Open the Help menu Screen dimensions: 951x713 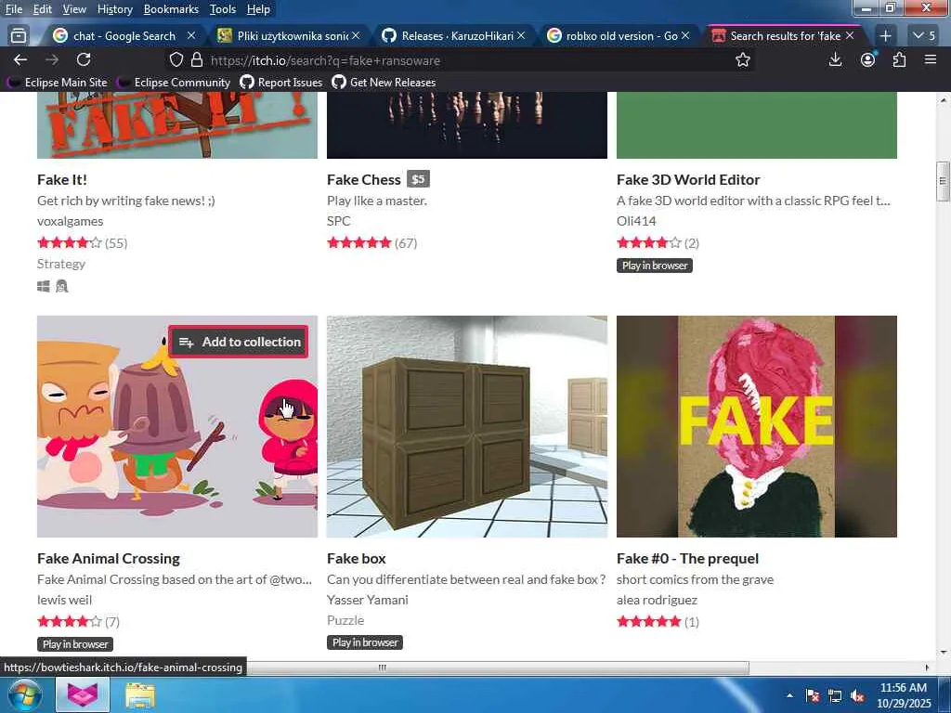pos(258,9)
